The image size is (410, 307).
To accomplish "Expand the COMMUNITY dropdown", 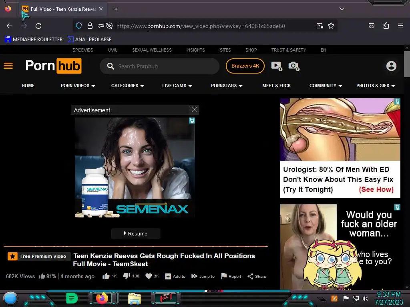I will click(326, 86).
